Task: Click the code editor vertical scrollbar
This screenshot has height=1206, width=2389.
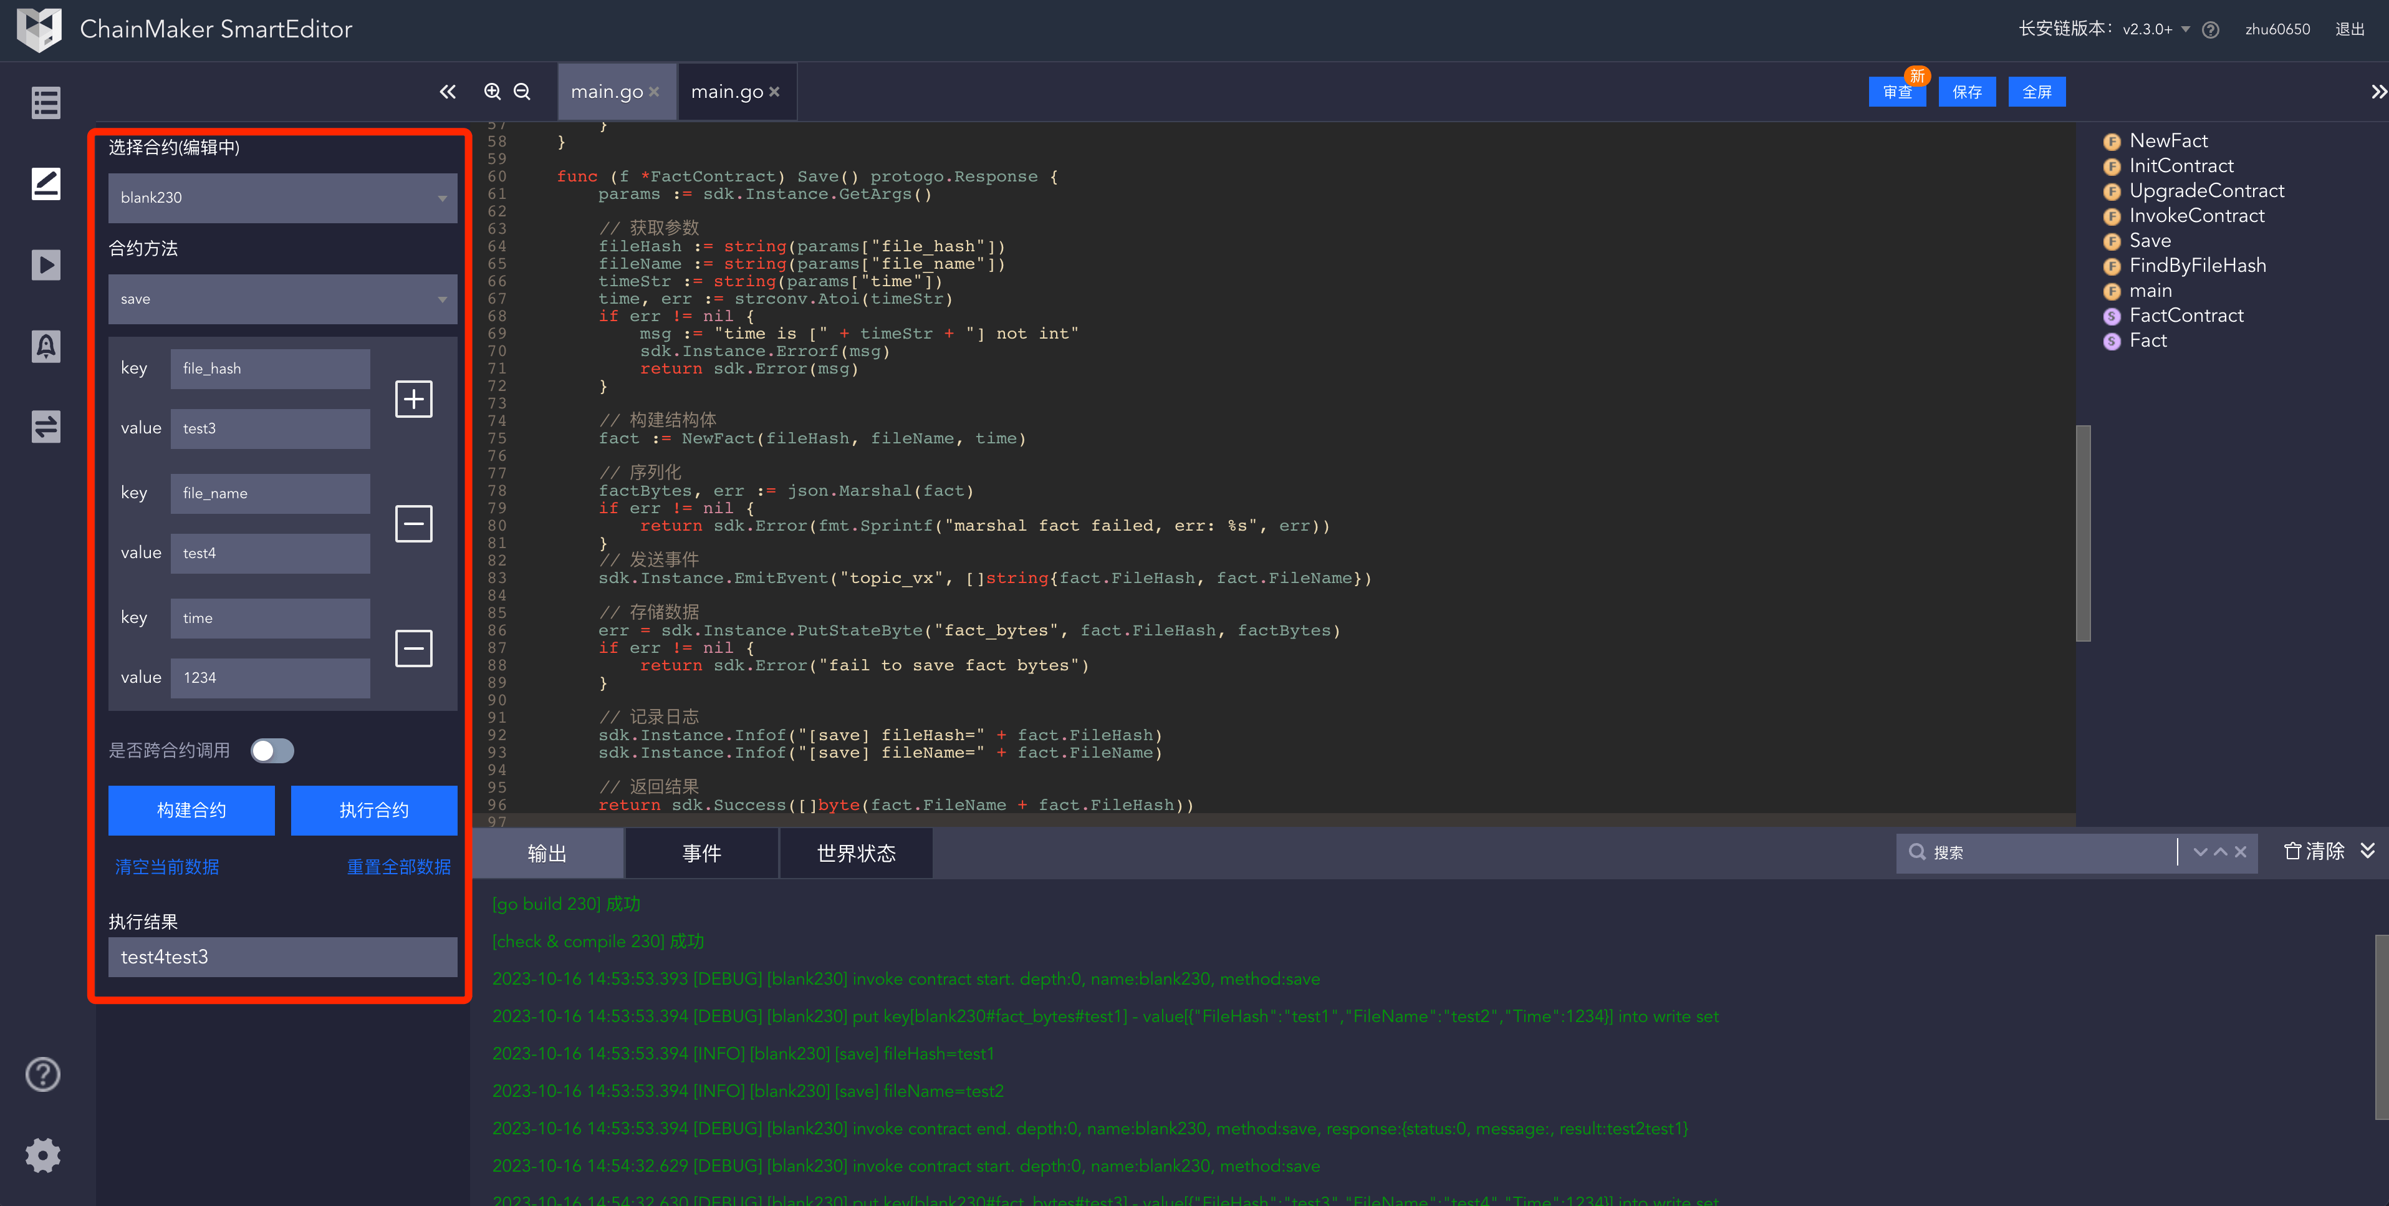Action: [2083, 533]
